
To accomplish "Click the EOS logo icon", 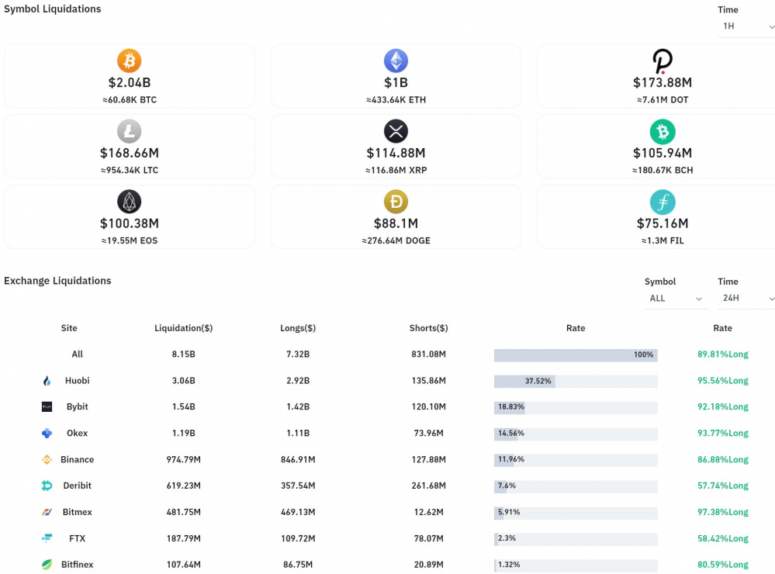I will click(x=130, y=202).
